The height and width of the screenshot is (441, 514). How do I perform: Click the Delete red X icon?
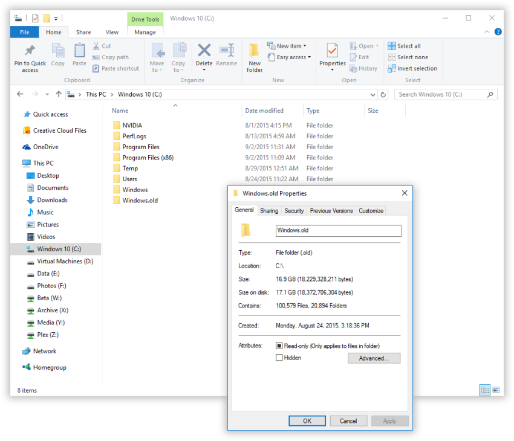click(204, 50)
